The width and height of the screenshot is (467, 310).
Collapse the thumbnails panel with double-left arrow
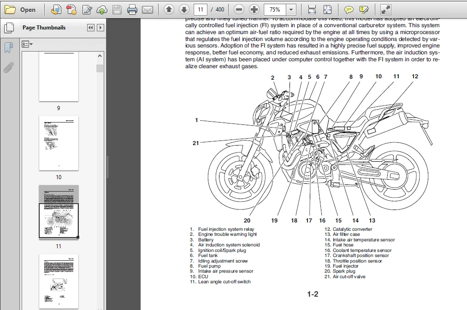pyautogui.click(x=90, y=28)
